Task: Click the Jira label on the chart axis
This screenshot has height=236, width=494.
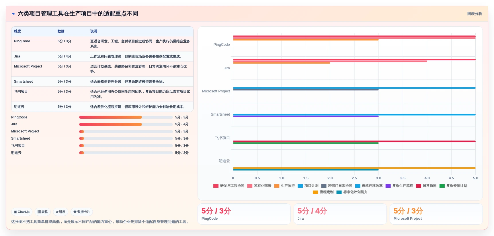Action: [227, 68]
